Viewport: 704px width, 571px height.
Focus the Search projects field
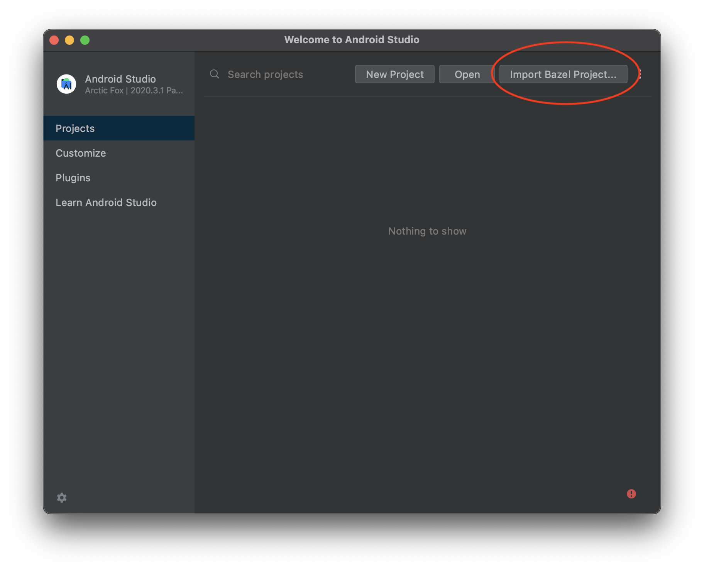(x=278, y=74)
